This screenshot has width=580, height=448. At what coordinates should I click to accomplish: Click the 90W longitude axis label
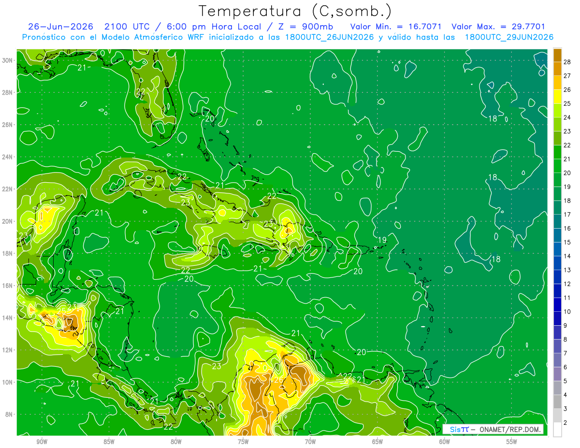(42, 442)
